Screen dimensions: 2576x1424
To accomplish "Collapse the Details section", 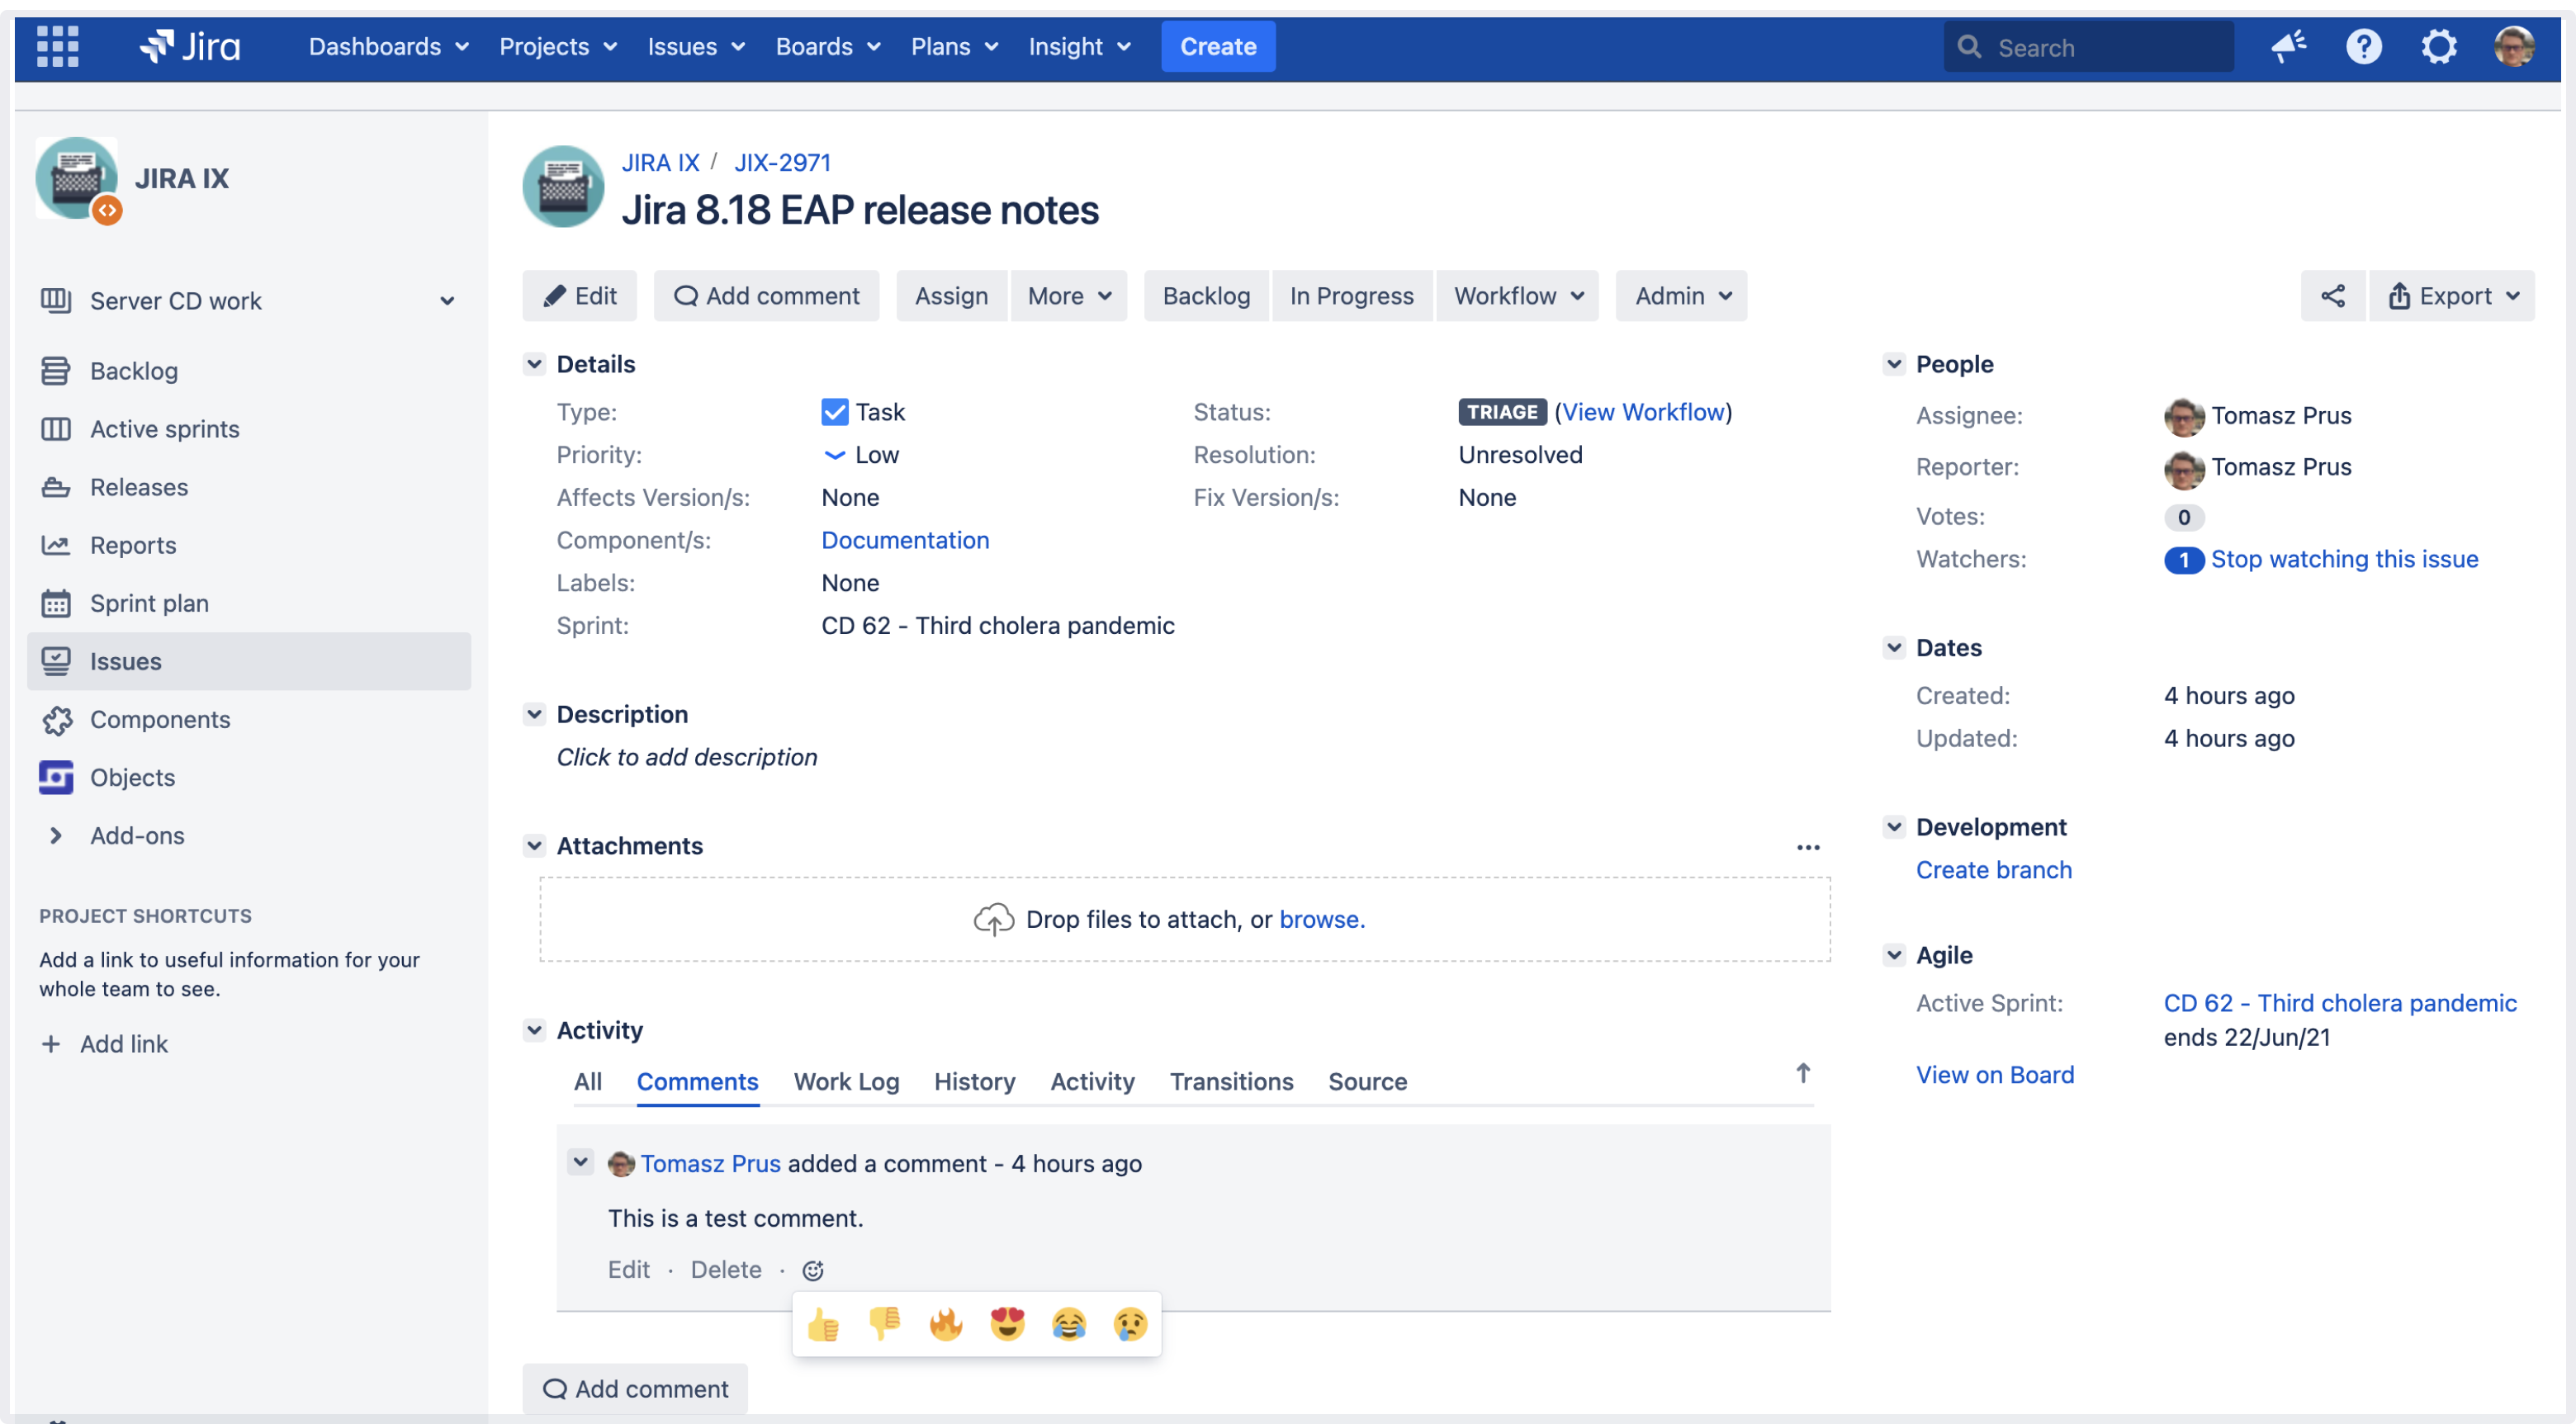I will pos(534,363).
